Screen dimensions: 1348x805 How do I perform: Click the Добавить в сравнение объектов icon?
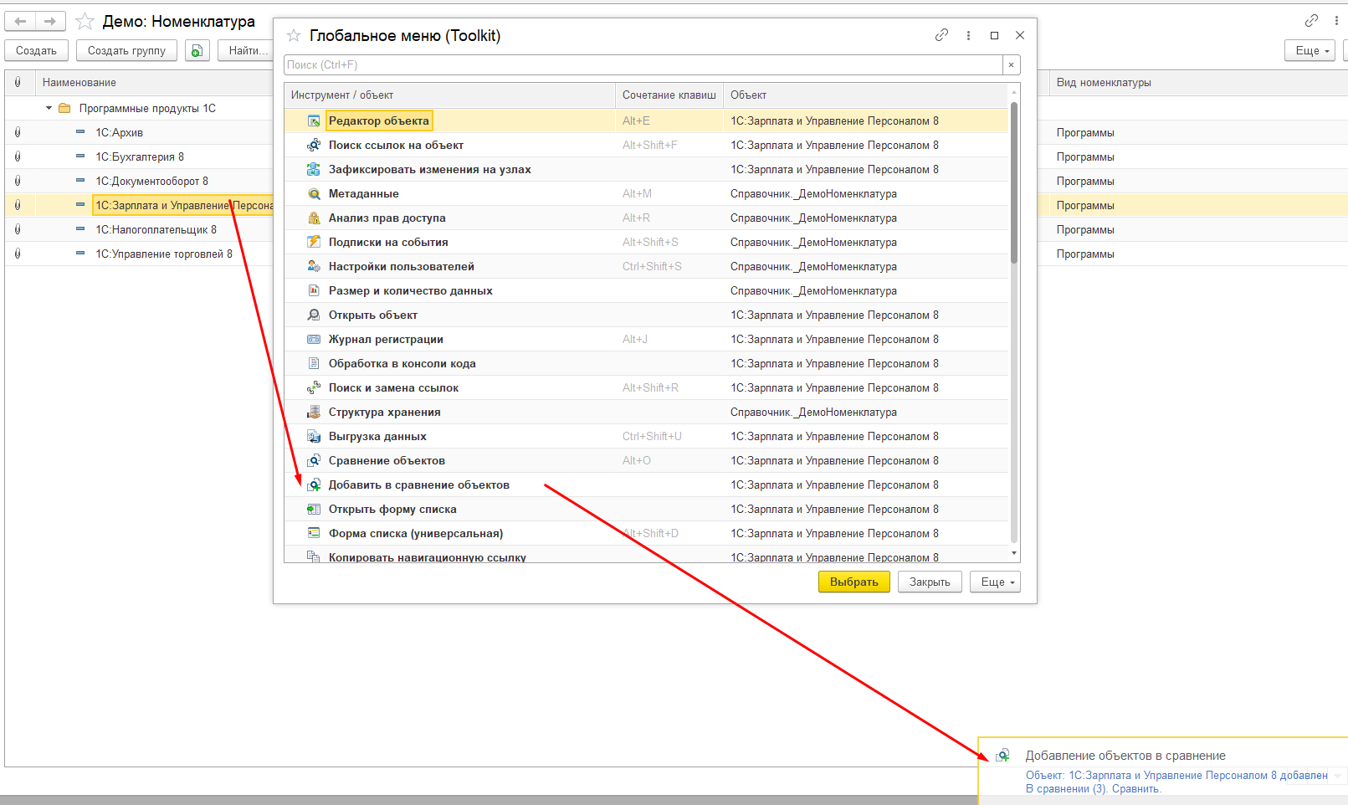[314, 485]
